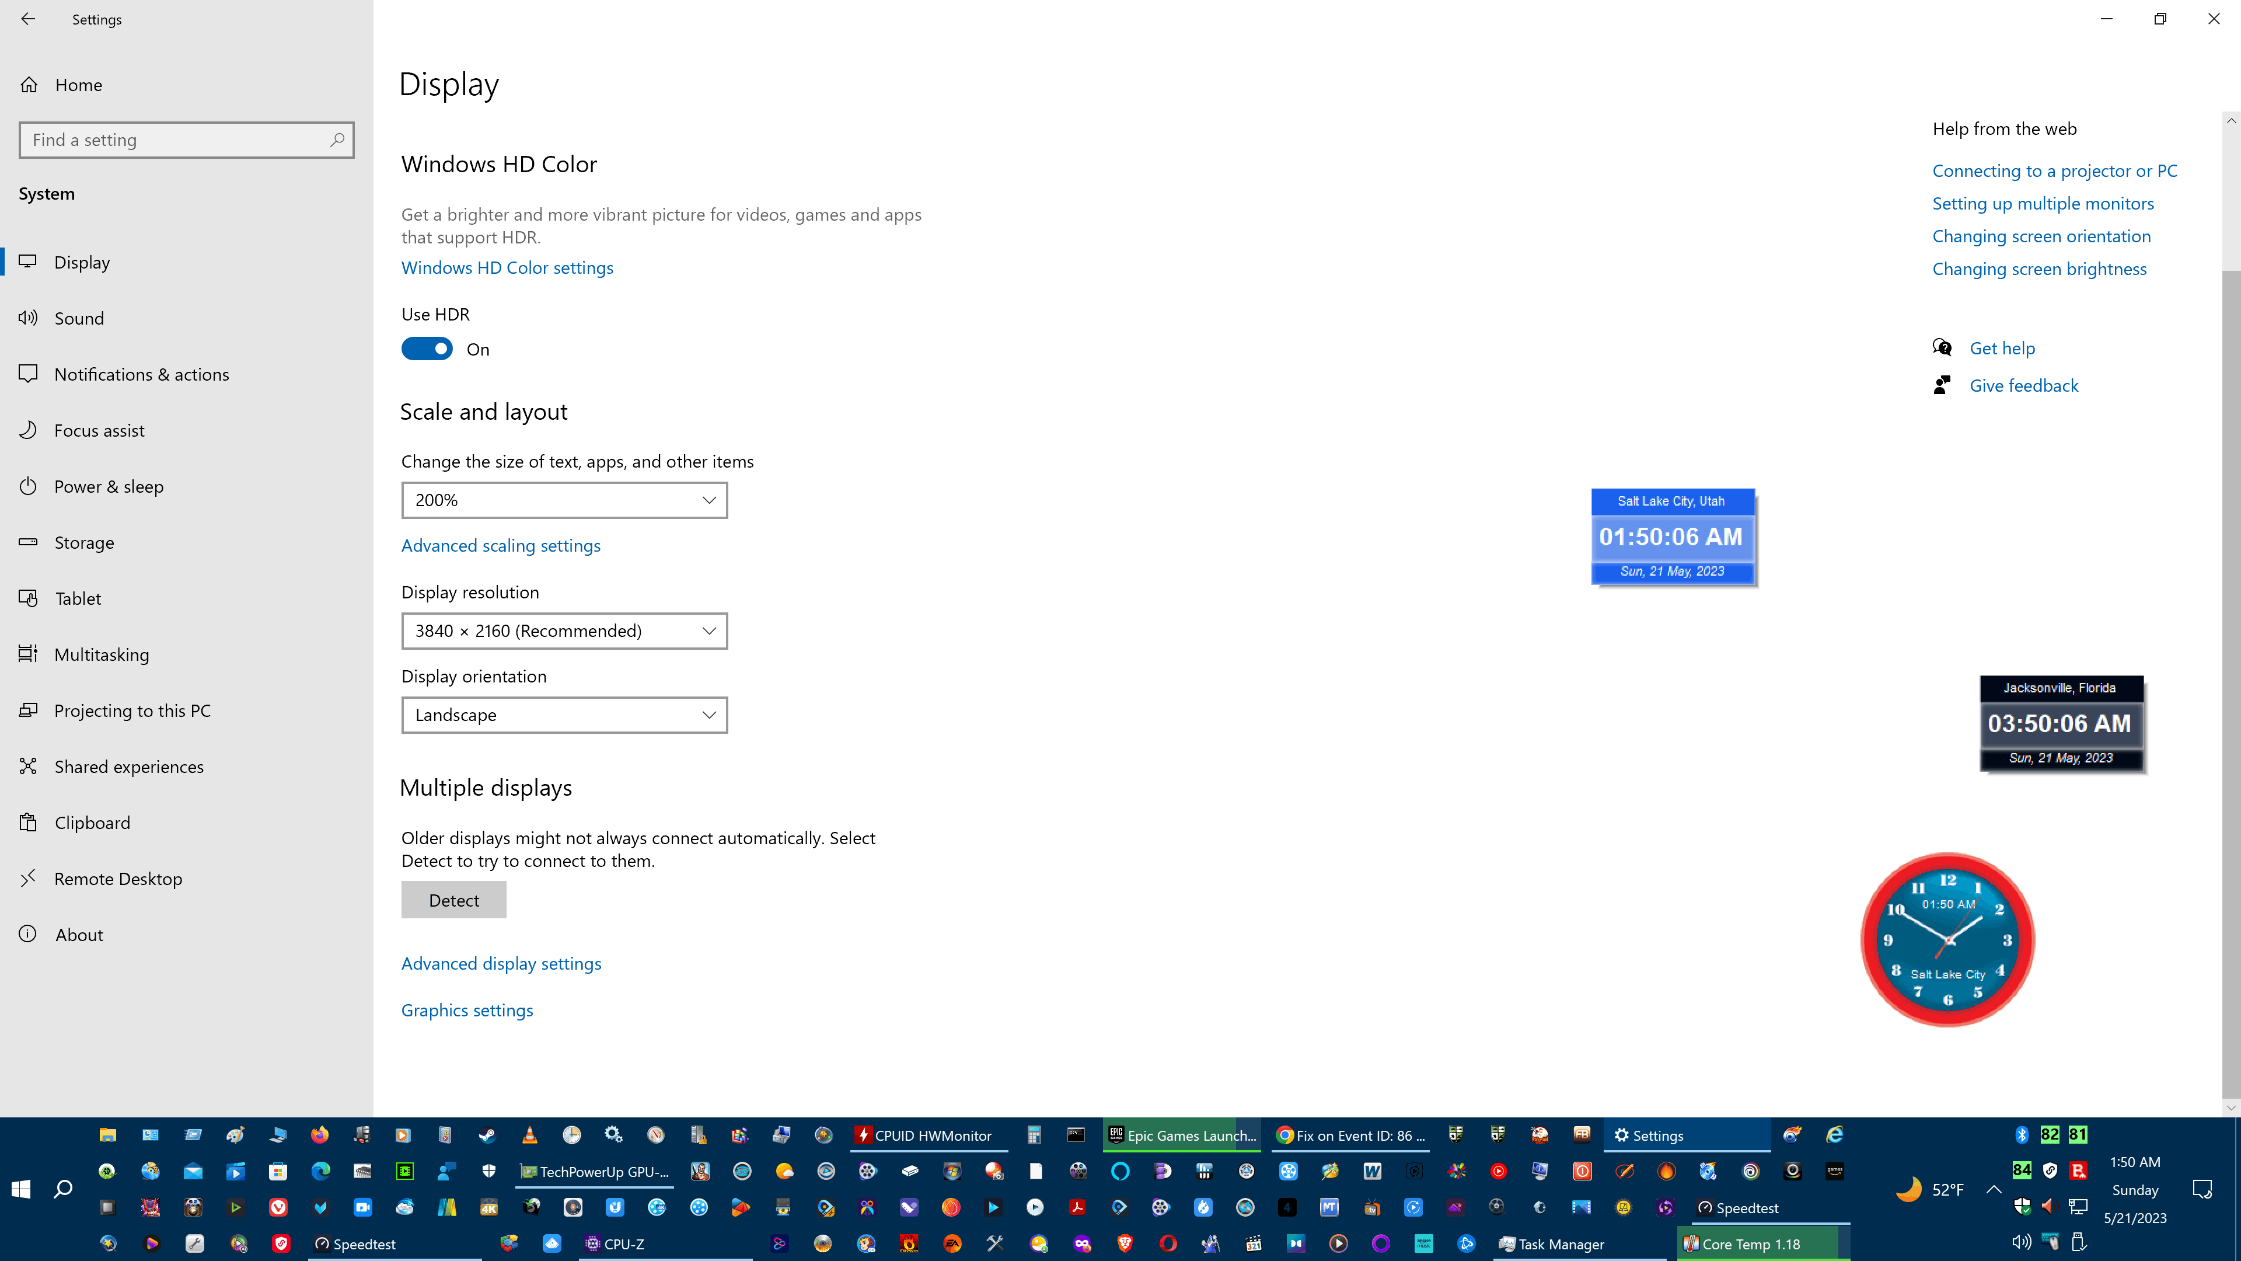The height and width of the screenshot is (1261, 2241).
Task: Click the search magnifier in Find a setting
Action: click(337, 140)
